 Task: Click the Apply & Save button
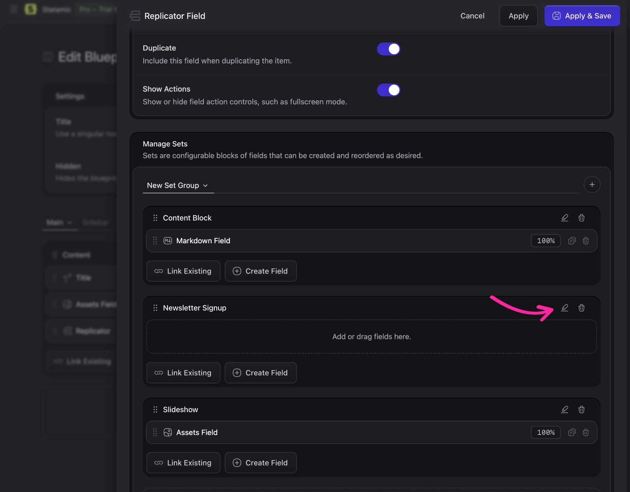pyautogui.click(x=582, y=16)
